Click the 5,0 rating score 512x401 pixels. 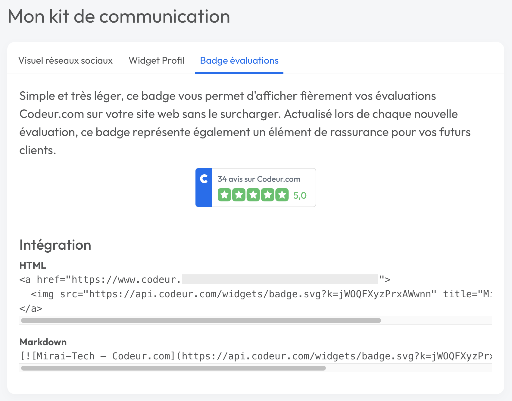pos(300,196)
